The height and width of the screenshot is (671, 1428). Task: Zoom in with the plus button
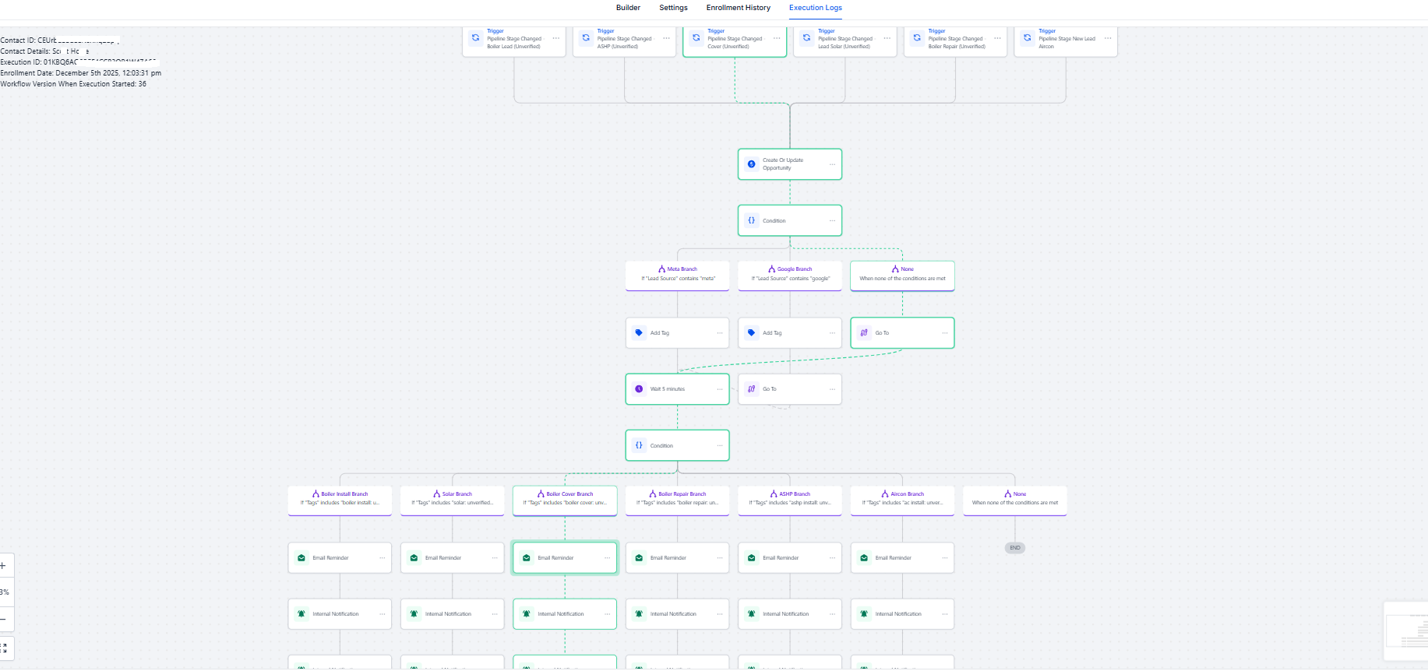click(x=3, y=566)
